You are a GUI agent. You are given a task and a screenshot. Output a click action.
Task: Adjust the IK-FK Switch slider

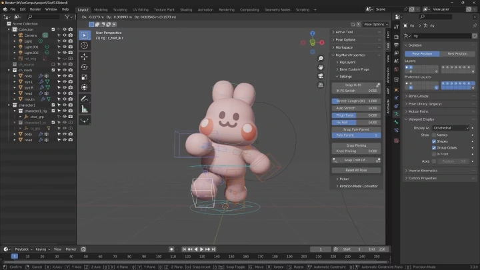tap(356, 91)
